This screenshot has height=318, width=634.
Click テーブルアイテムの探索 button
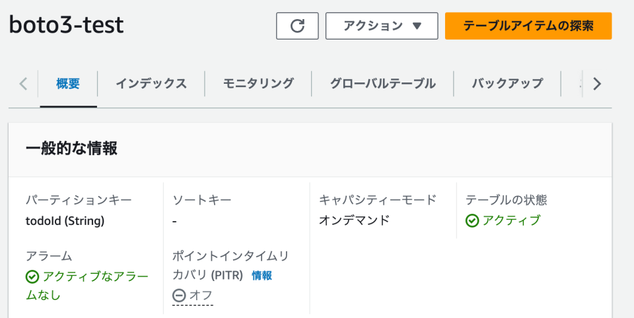click(528, 26)
